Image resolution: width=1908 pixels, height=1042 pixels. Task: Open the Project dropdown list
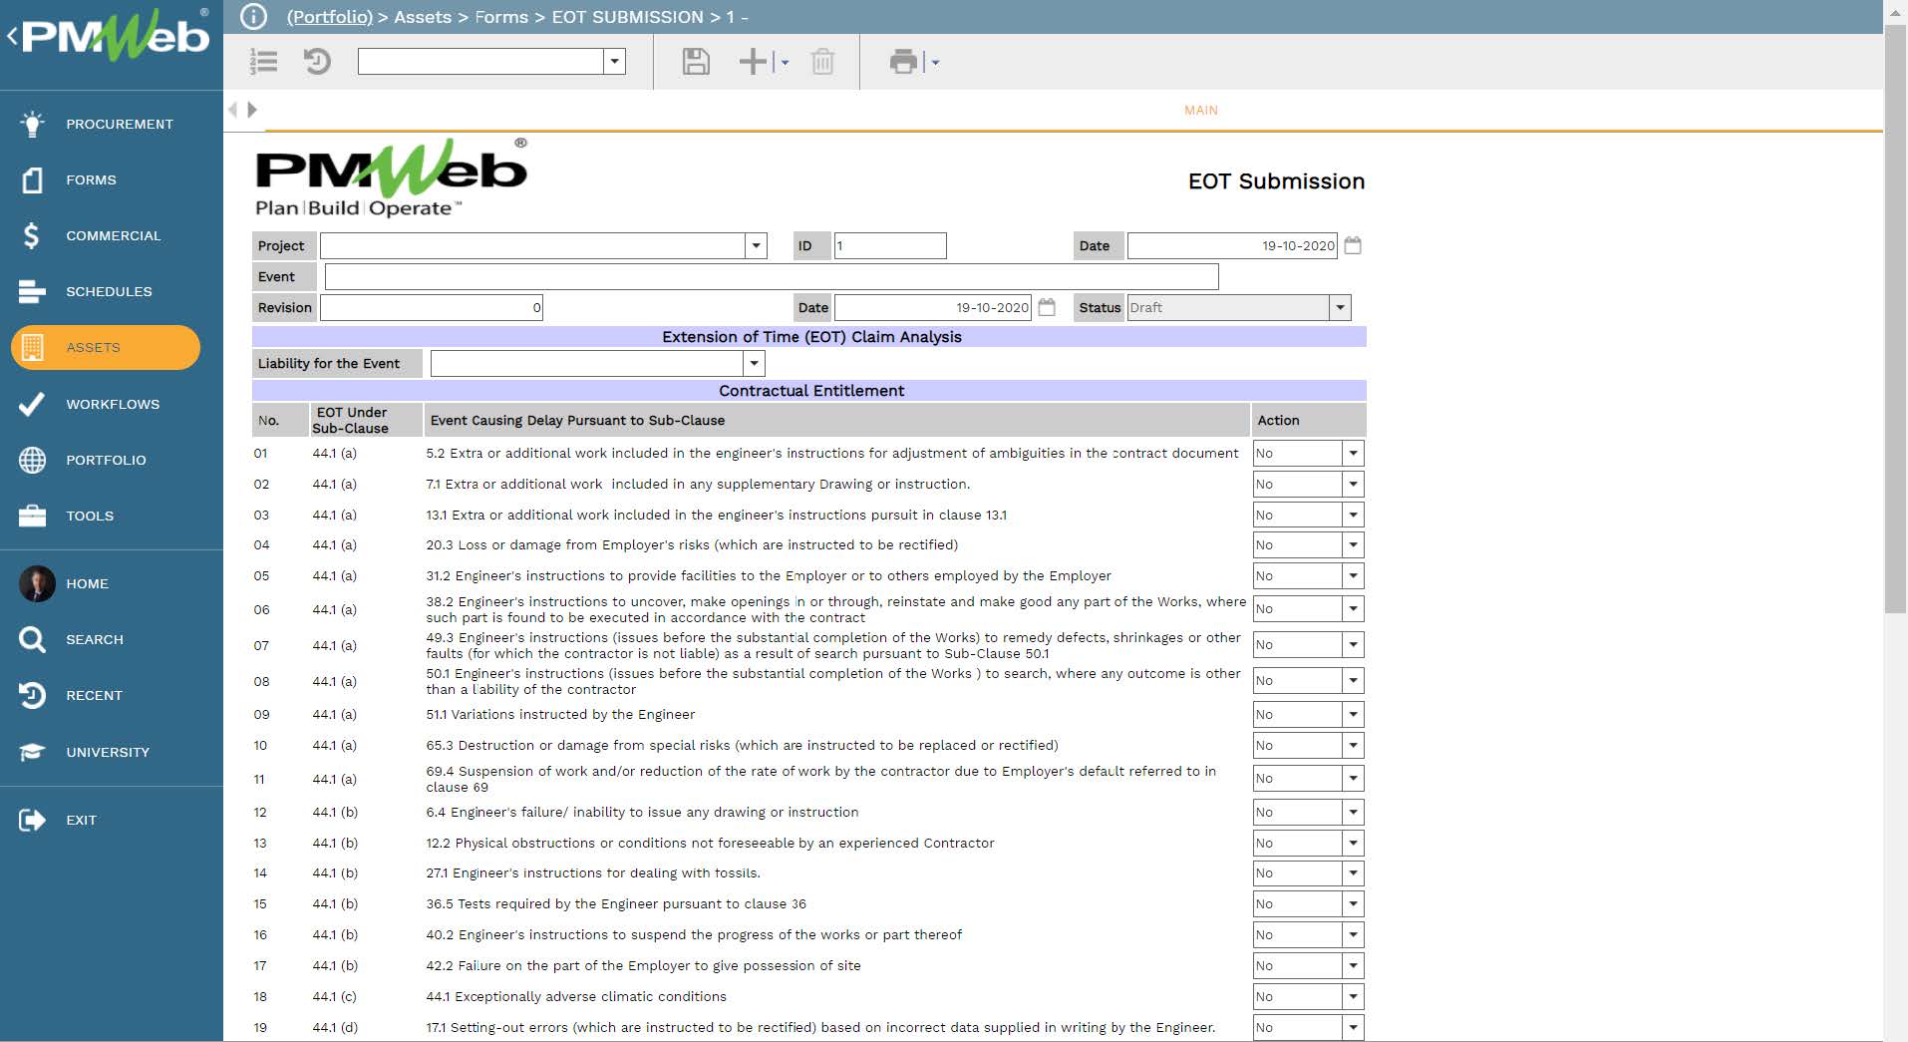pyautogui.click(x=756, y=245)
